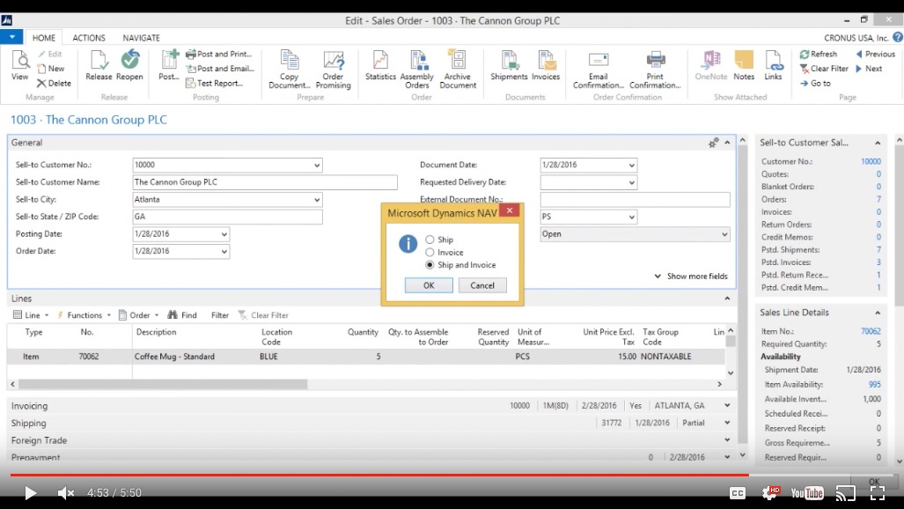Image resolution: width=904 pixels, height=509 pixels.
Task: Click Clear Filter in Page group
Action: [824, 68]
